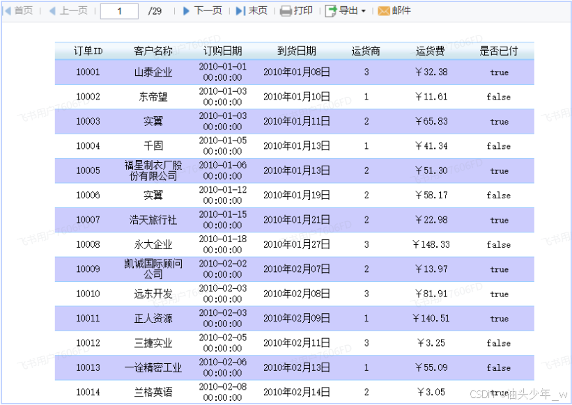Click paid status in row 10010

pyautogui.click(x=499, y=294)
